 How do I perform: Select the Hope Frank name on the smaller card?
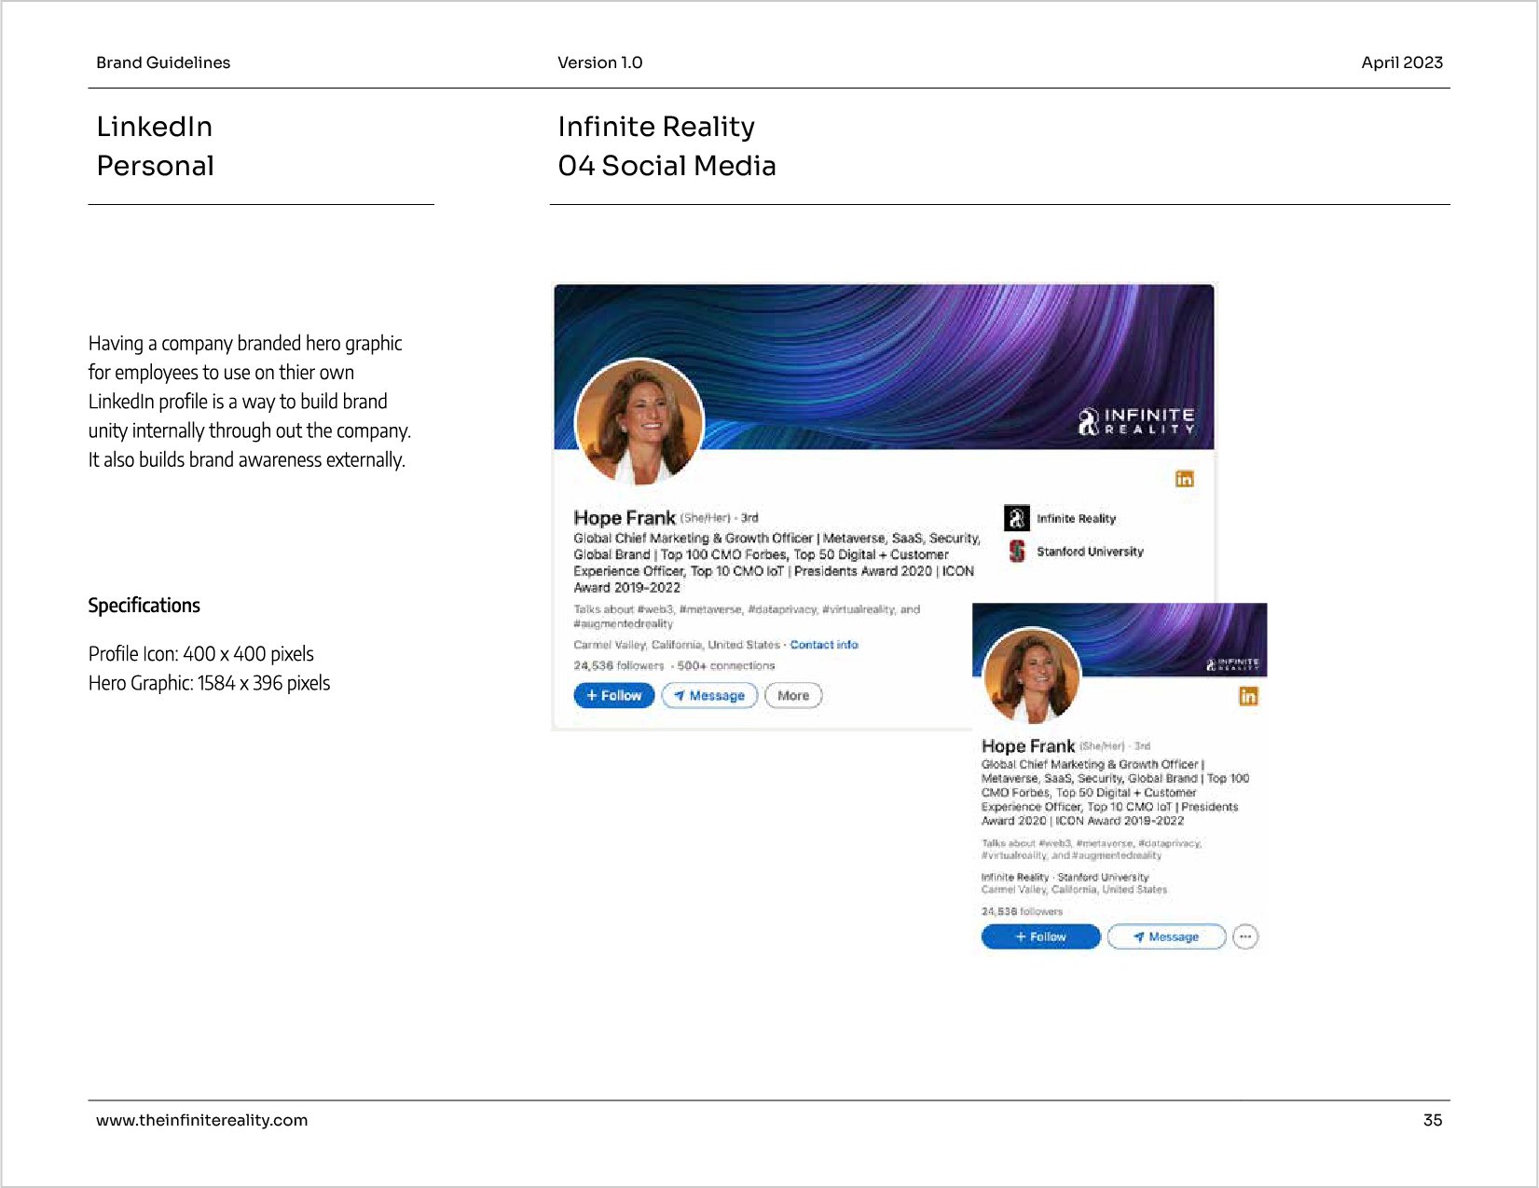coord(1028,746)
